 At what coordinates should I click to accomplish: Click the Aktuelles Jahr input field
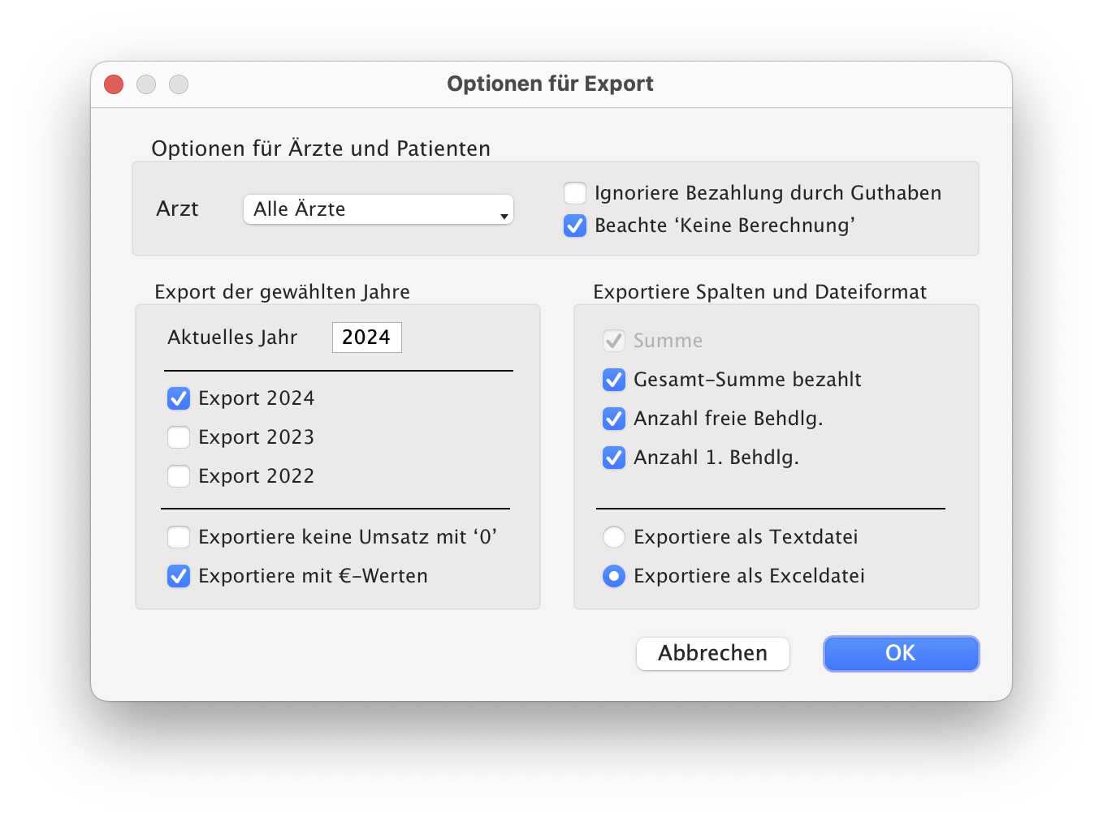(366, 337)
